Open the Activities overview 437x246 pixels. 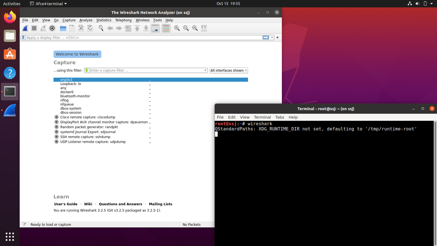tap(12, 4)
